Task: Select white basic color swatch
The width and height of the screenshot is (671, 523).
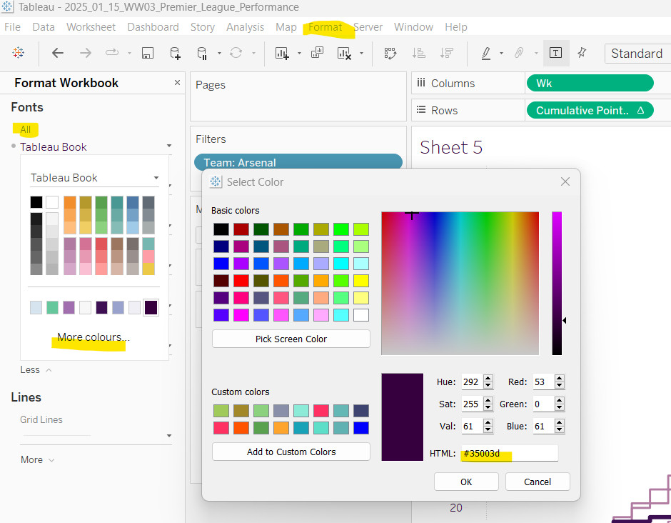Action: tap(361, 315)
